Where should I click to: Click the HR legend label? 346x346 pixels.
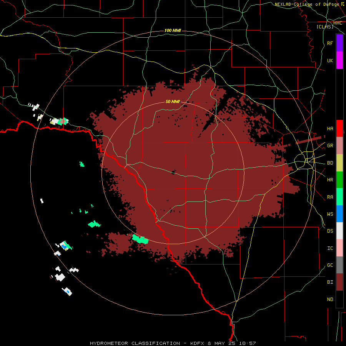click(x=330, y=180)
